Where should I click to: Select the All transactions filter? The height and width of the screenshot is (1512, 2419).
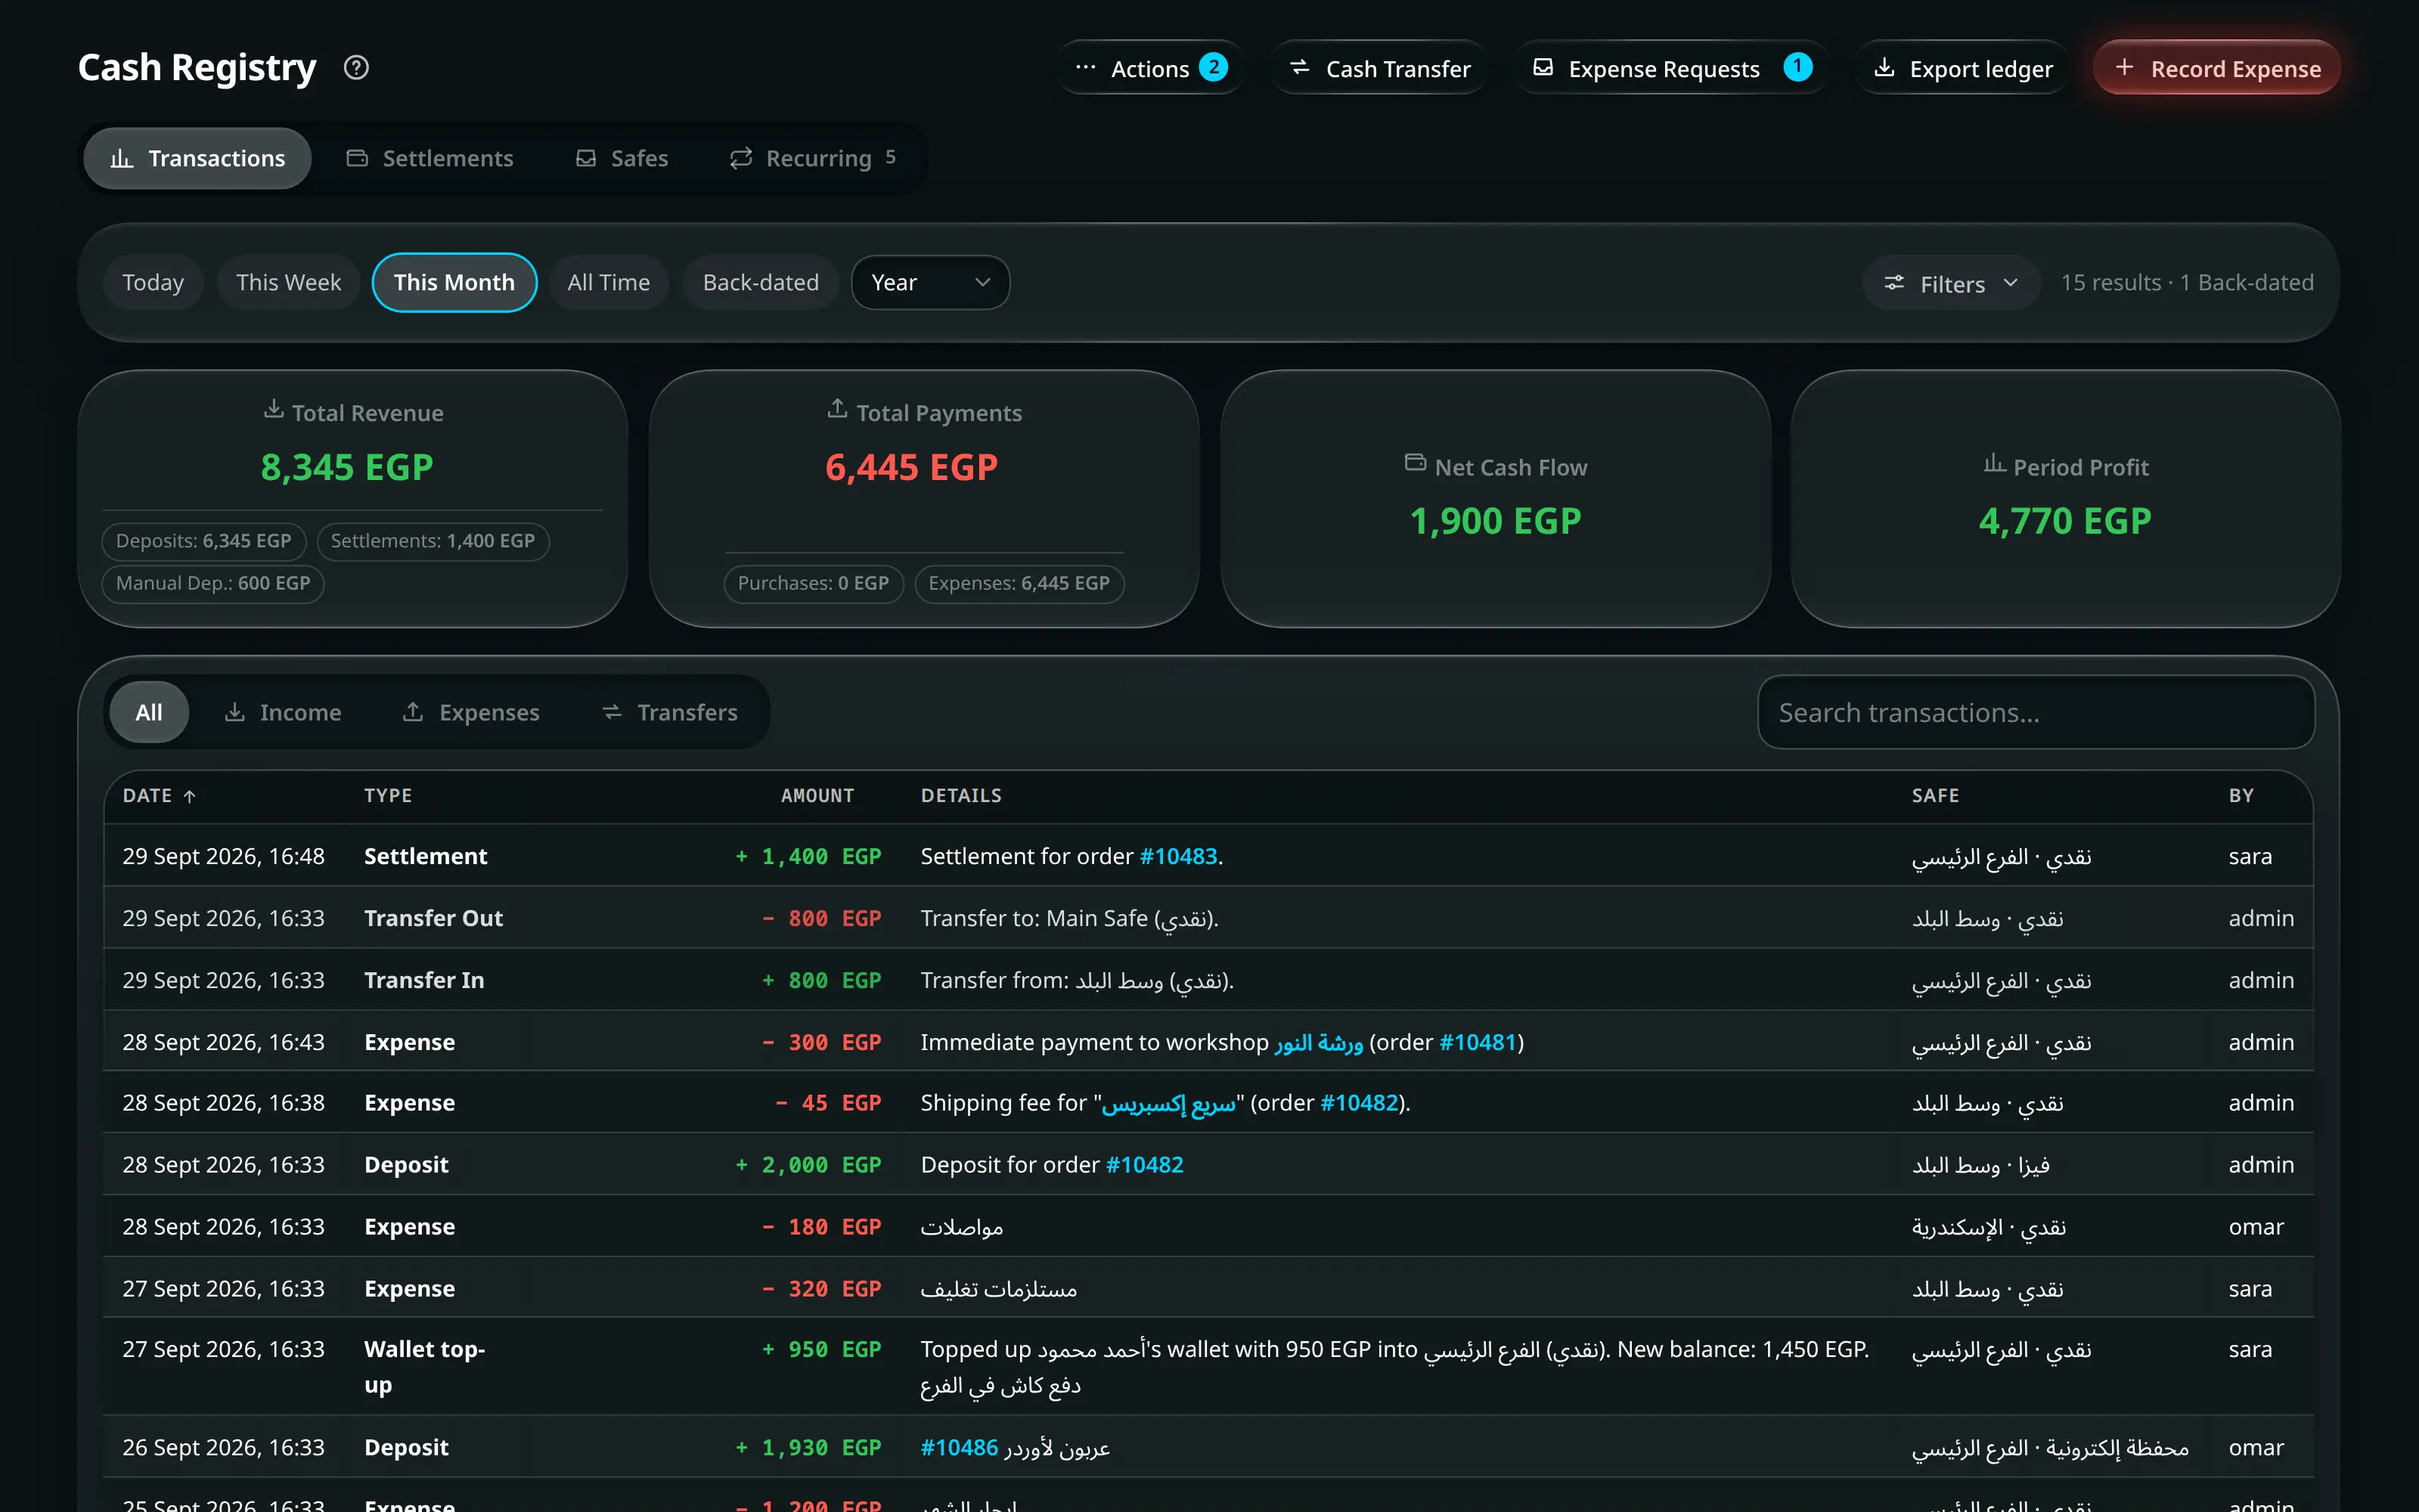pyautogui.click(x=149, y=712)
